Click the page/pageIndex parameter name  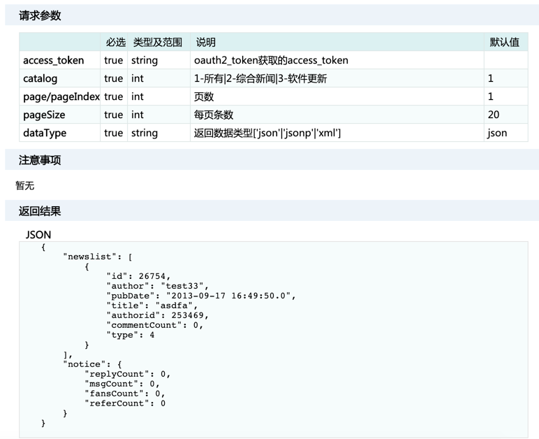(x=61, y=97)
